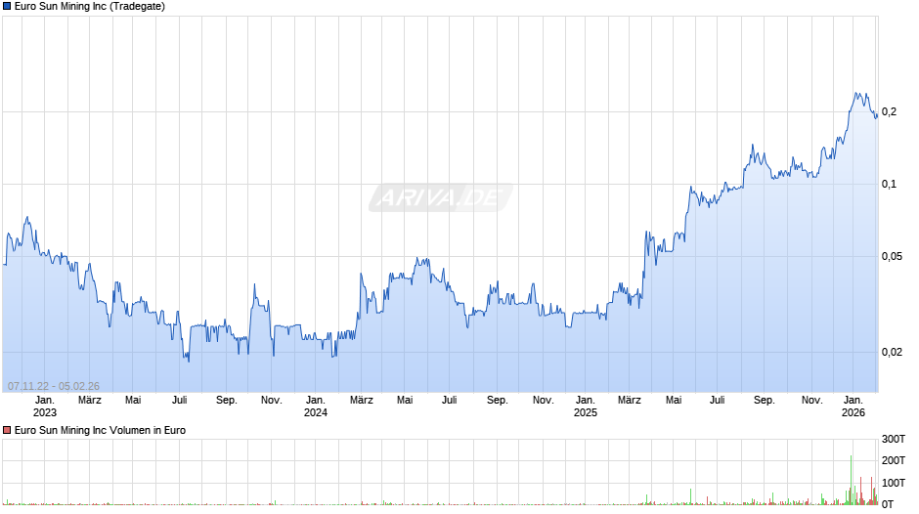Click the red volume legend square
919x514 pixels.
point(7,430)
